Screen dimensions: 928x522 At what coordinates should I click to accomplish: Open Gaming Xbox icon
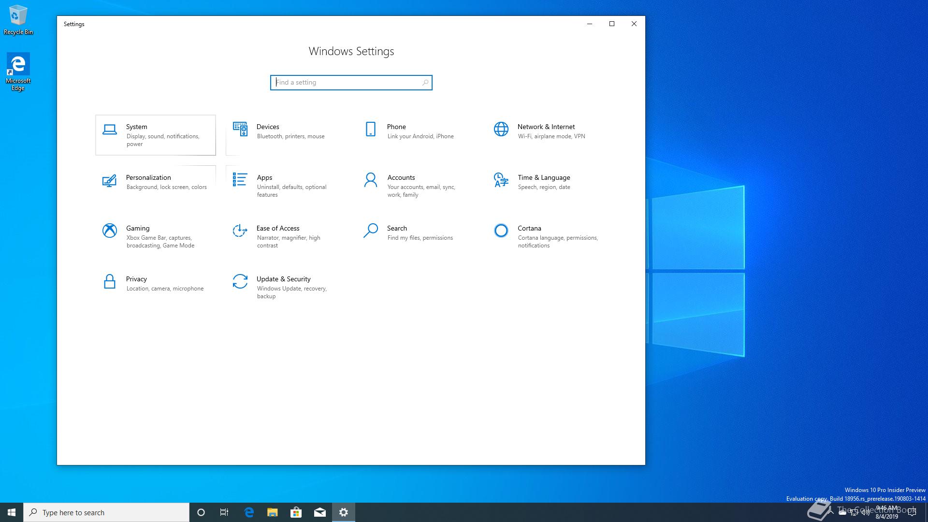pyautogui.click(x=110, y=231)
